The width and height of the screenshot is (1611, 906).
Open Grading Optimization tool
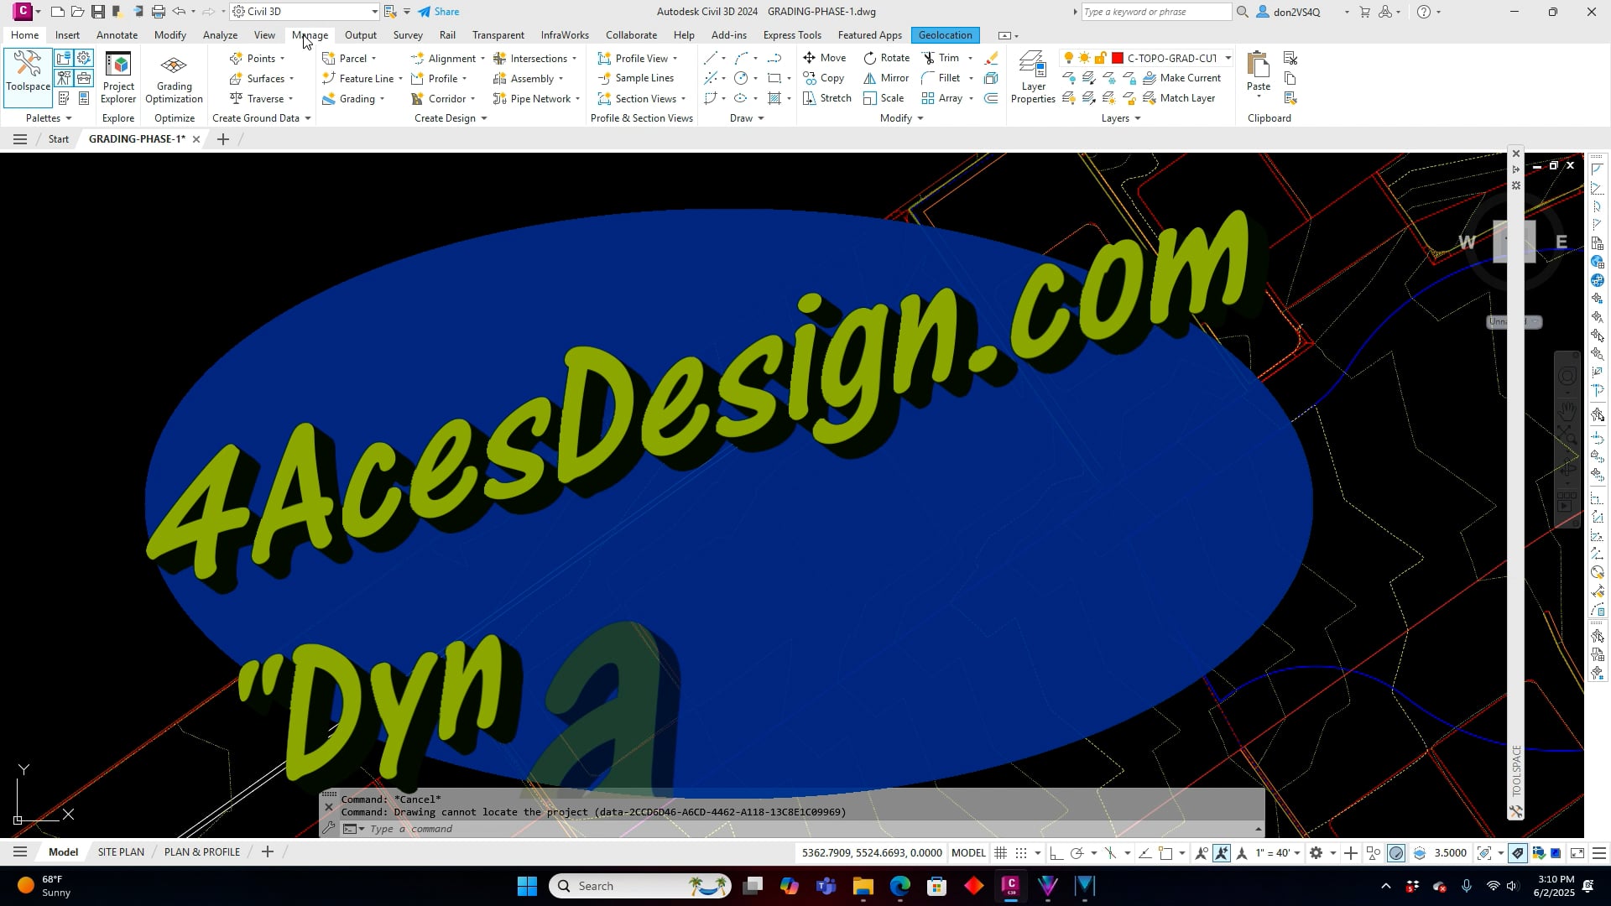[x=174, y=78]
